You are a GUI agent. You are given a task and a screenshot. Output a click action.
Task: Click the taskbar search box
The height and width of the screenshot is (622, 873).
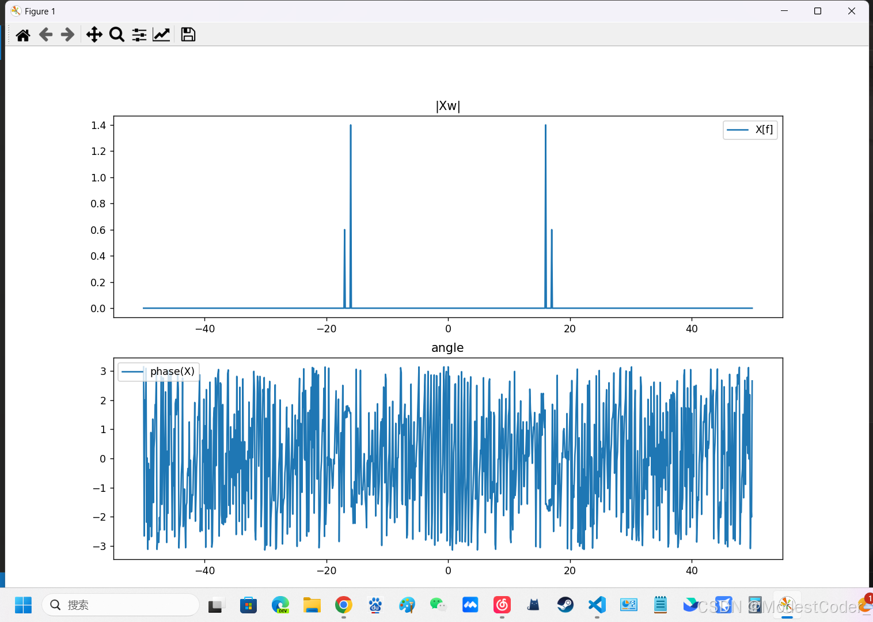click(x=120, y=605)
